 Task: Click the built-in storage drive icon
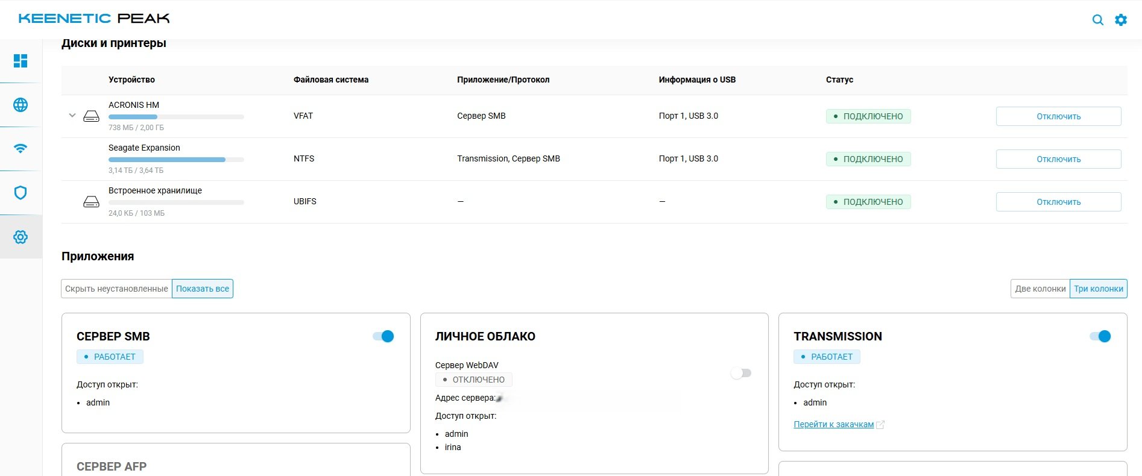pos(91,202)
